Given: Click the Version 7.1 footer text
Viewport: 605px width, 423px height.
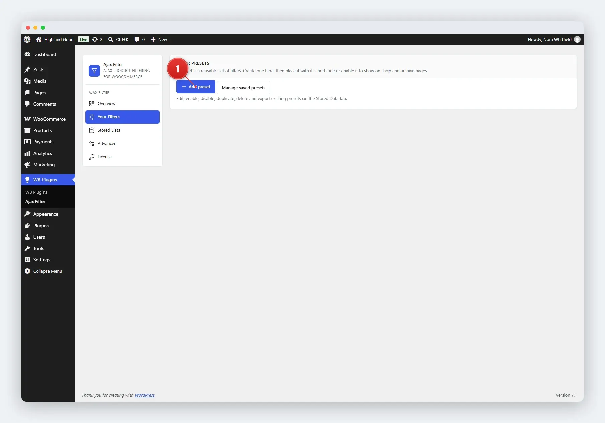Looking at the screenshot, I should (566, 395).
